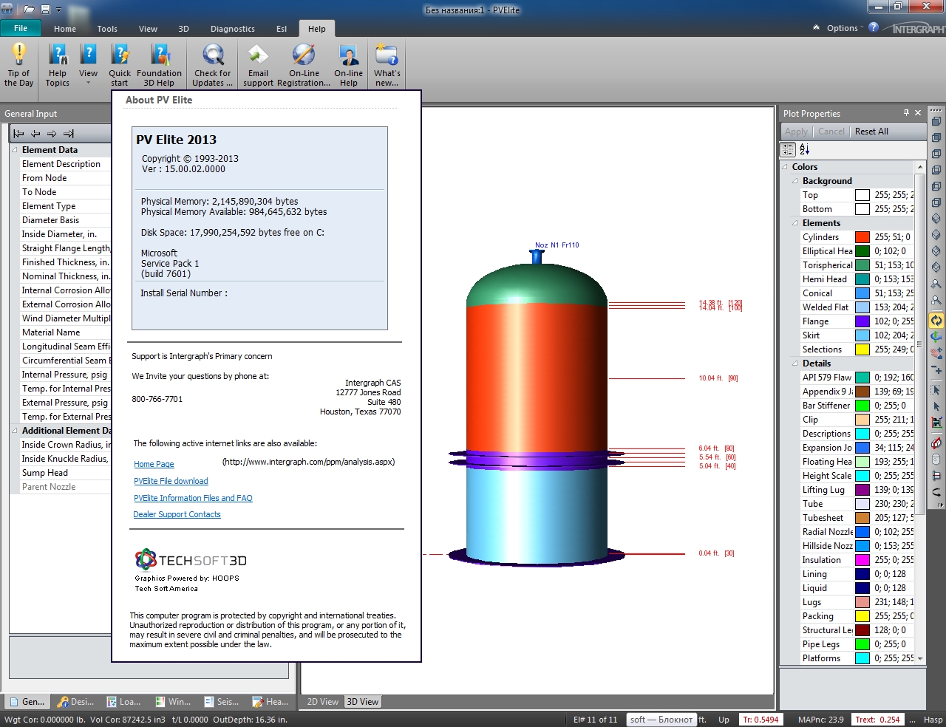Select the Material Name field row
The width and height of the screenshot is (946, 727).
(66, 332)
